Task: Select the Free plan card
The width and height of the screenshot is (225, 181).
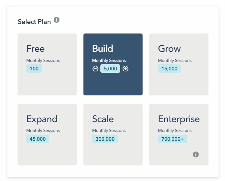Action: (x=47, y=64)
